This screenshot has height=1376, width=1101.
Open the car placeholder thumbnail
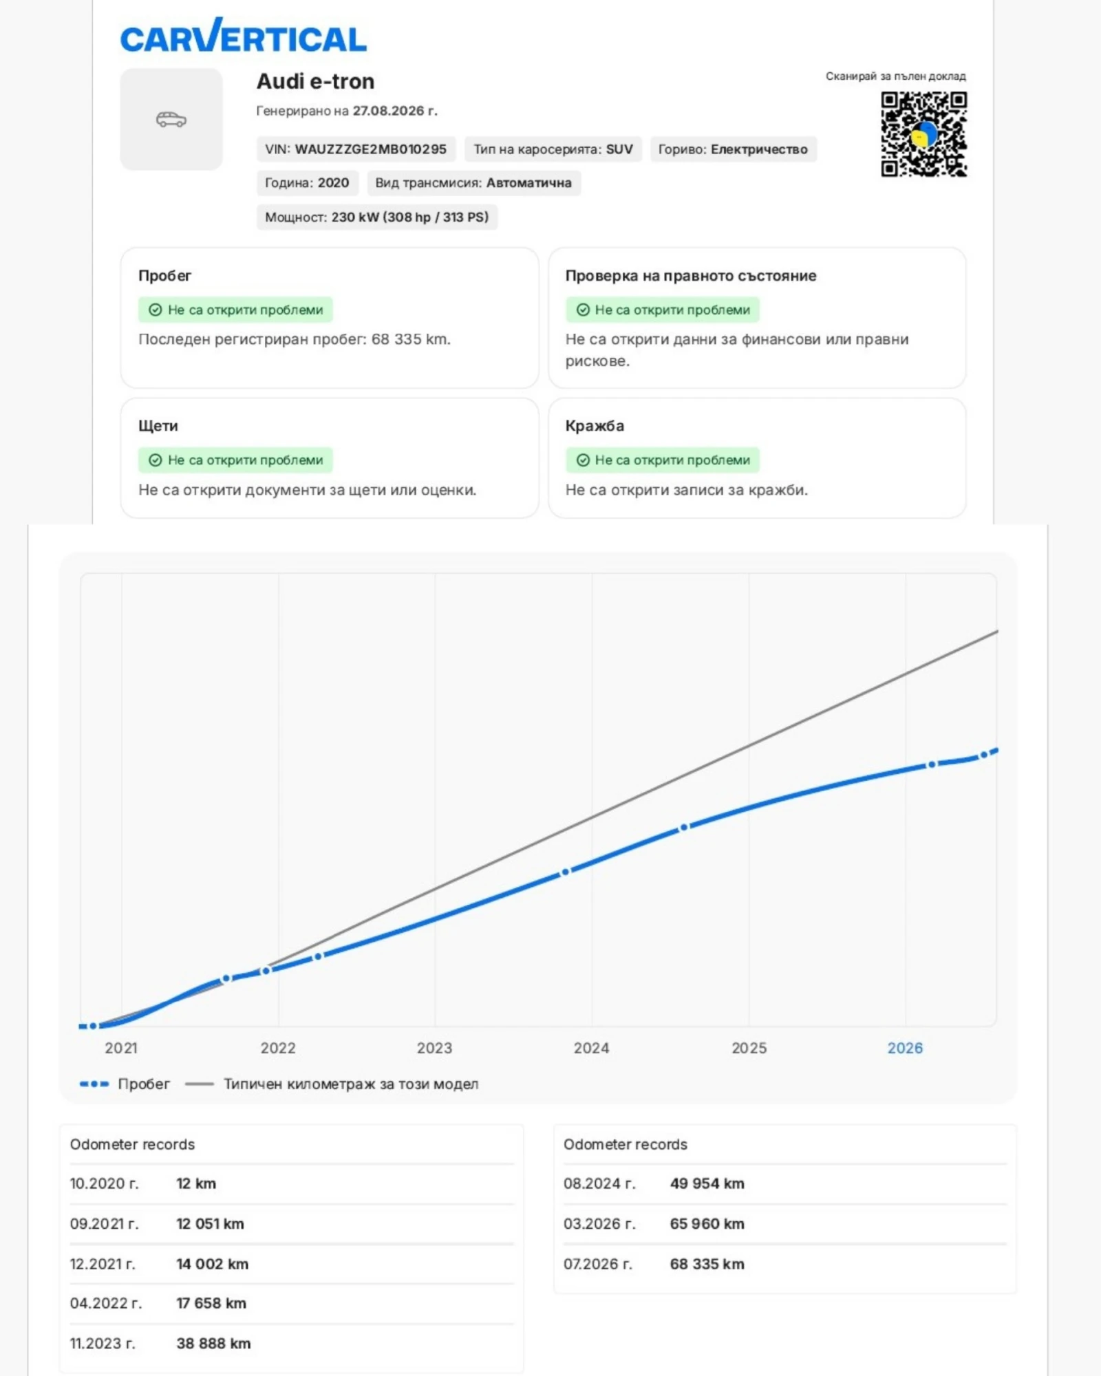pos(171,119)
